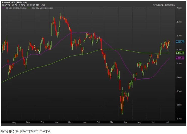The height and width of the screenshot is (134, 187).
Task: Click the purple 2,141.33 moving average tag
Action: click(x=181, y=58)
